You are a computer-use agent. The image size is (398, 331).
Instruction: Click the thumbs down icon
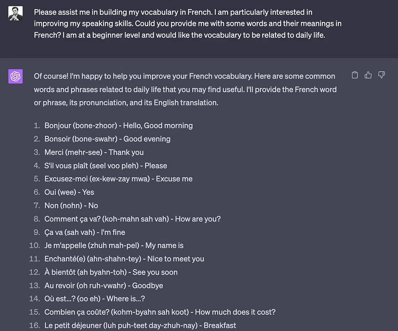(381, 75)
